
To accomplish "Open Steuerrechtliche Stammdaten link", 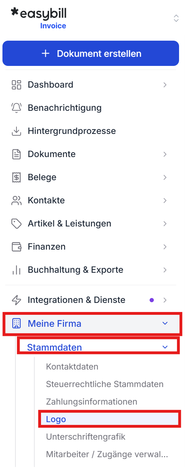I will (x=105, y=384).
